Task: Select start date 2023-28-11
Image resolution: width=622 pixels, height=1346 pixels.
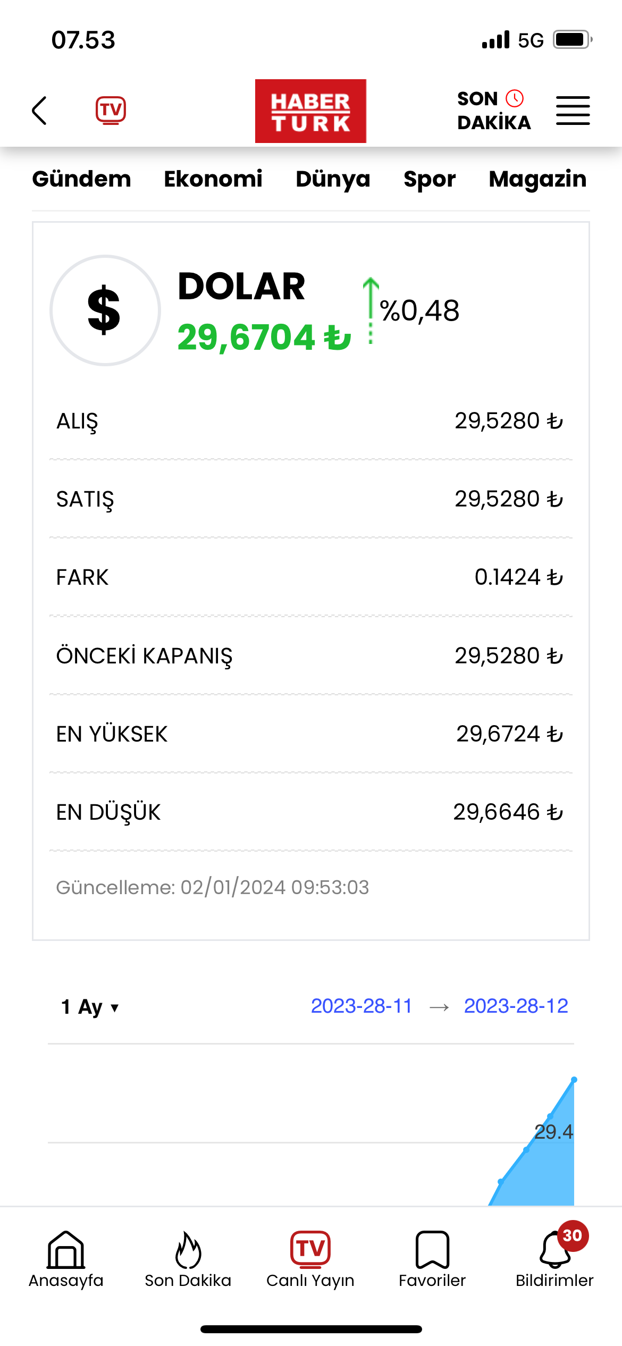Action: pos(362,1006)
